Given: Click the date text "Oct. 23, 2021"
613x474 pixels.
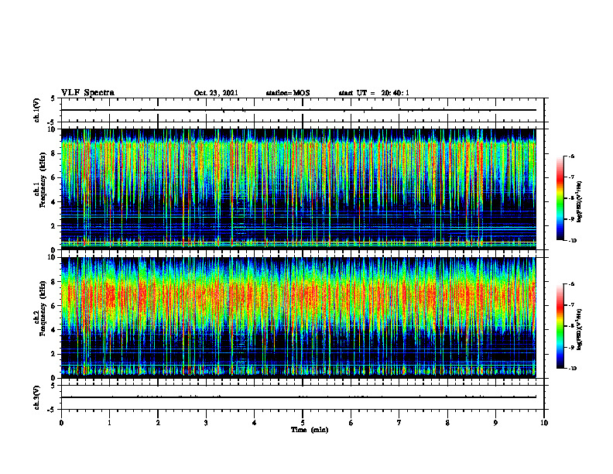Looking at the screenshot, I should 216,93.
